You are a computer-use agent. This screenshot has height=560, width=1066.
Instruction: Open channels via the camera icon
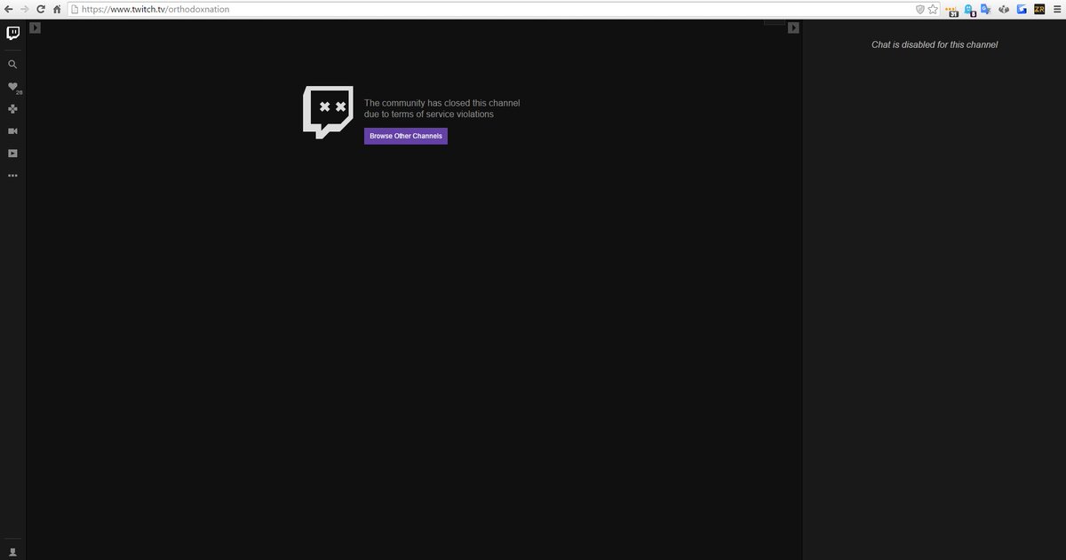(x=12, y=131)
